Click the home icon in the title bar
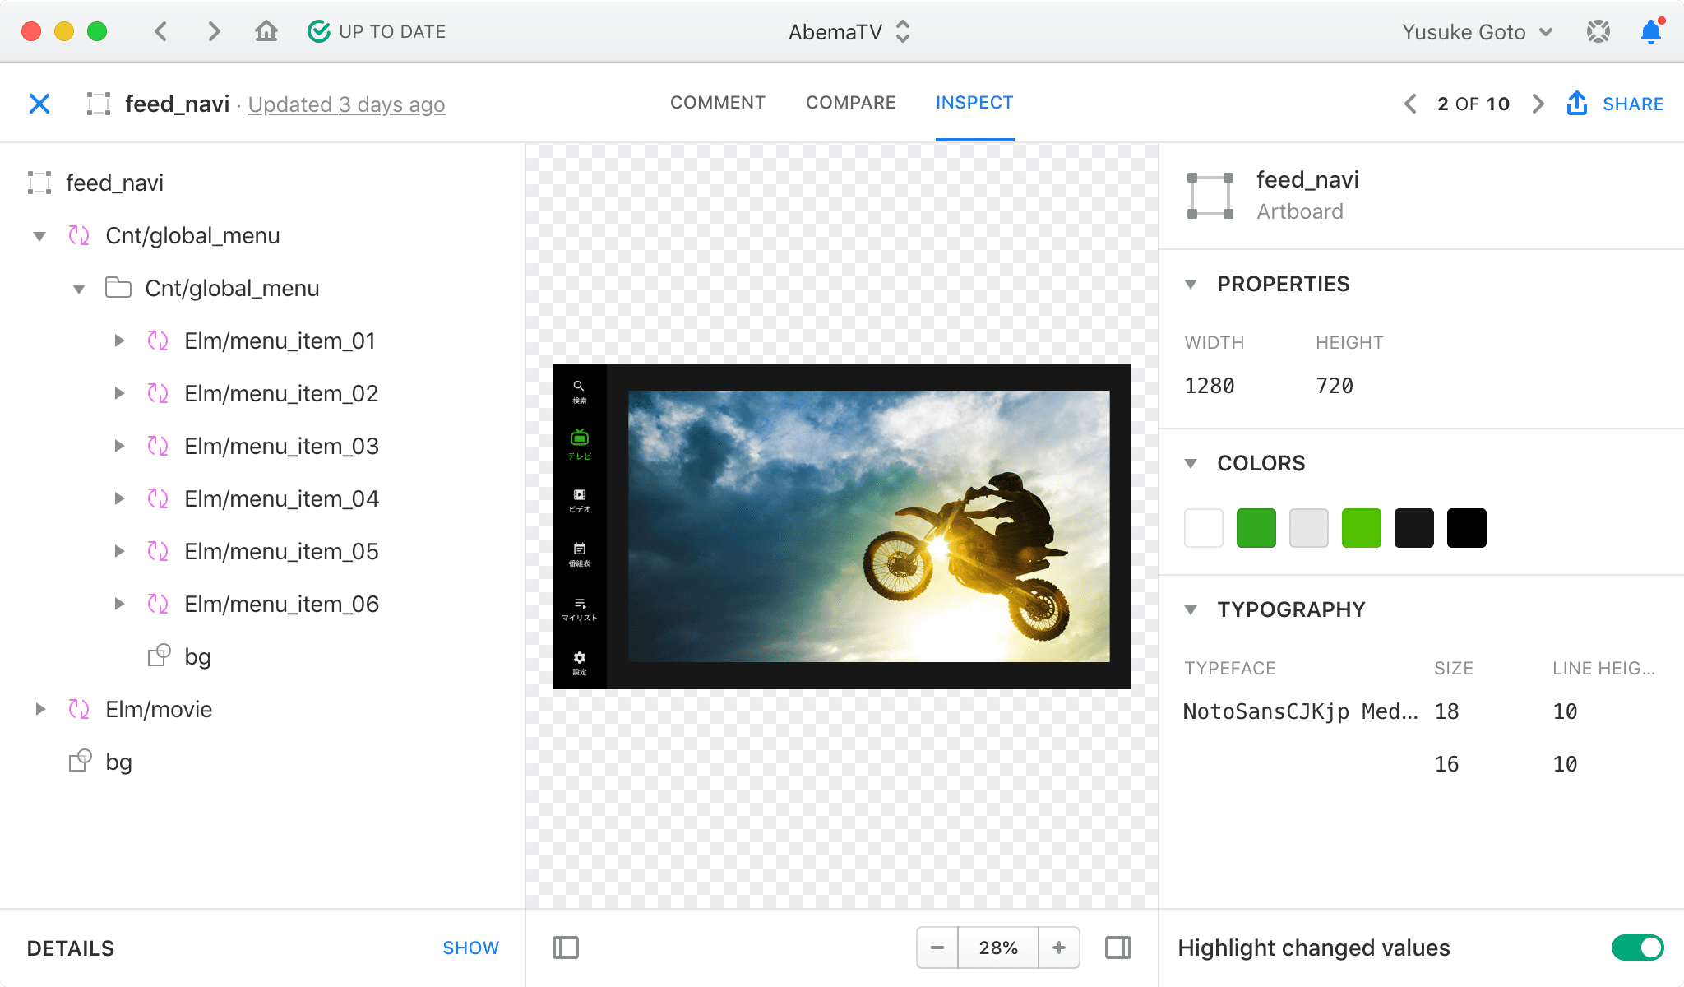Screen dimensions: 1684x987 point(266,31)
